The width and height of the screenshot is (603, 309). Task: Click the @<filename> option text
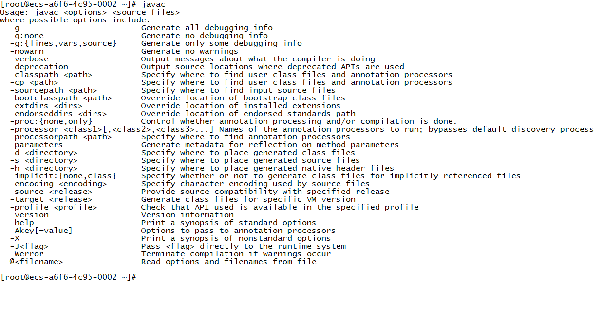(x=36, y=262)
